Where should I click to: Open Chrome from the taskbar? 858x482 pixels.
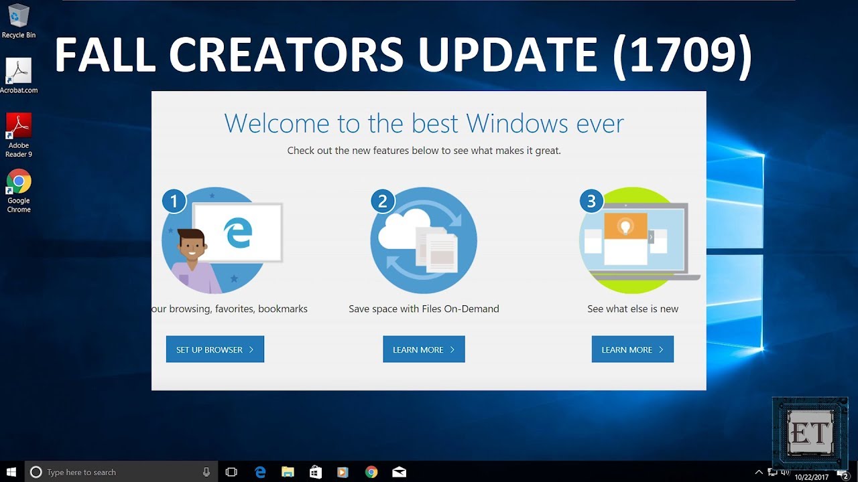(x=371, y=472)
